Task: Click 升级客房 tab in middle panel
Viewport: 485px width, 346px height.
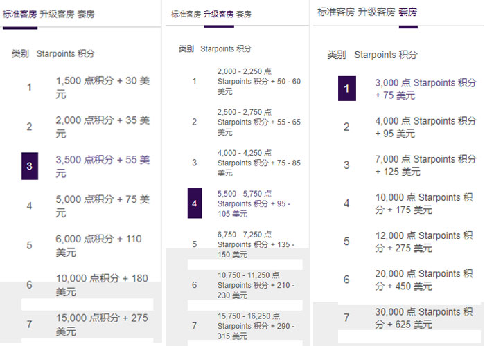Action: pyautogui.click(x=218, y=14)
